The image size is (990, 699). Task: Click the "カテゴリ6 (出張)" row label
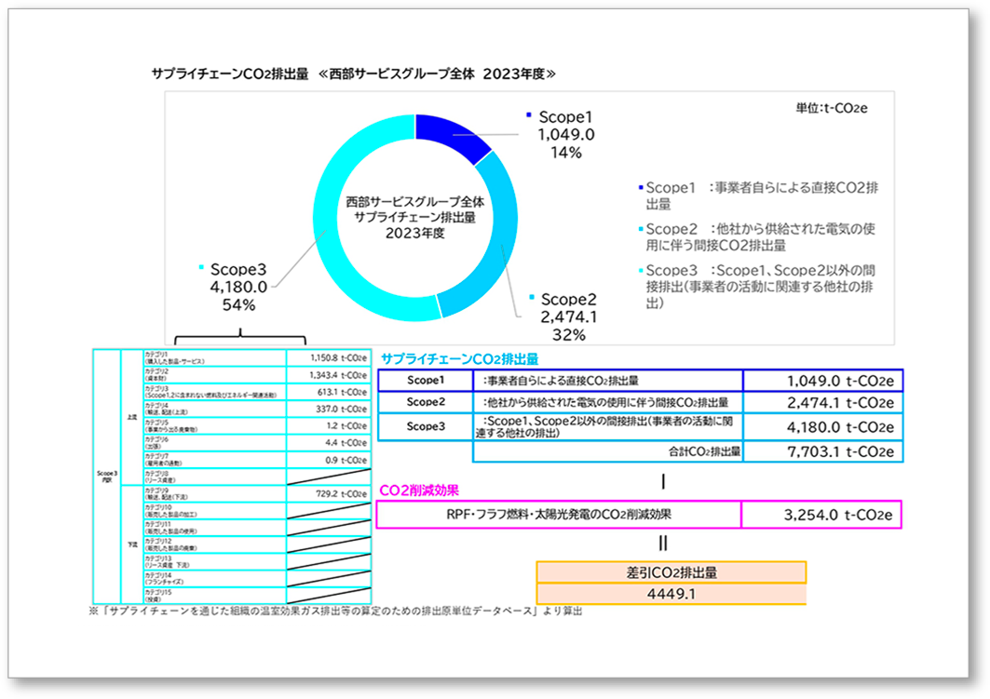(x=214, y=443)
